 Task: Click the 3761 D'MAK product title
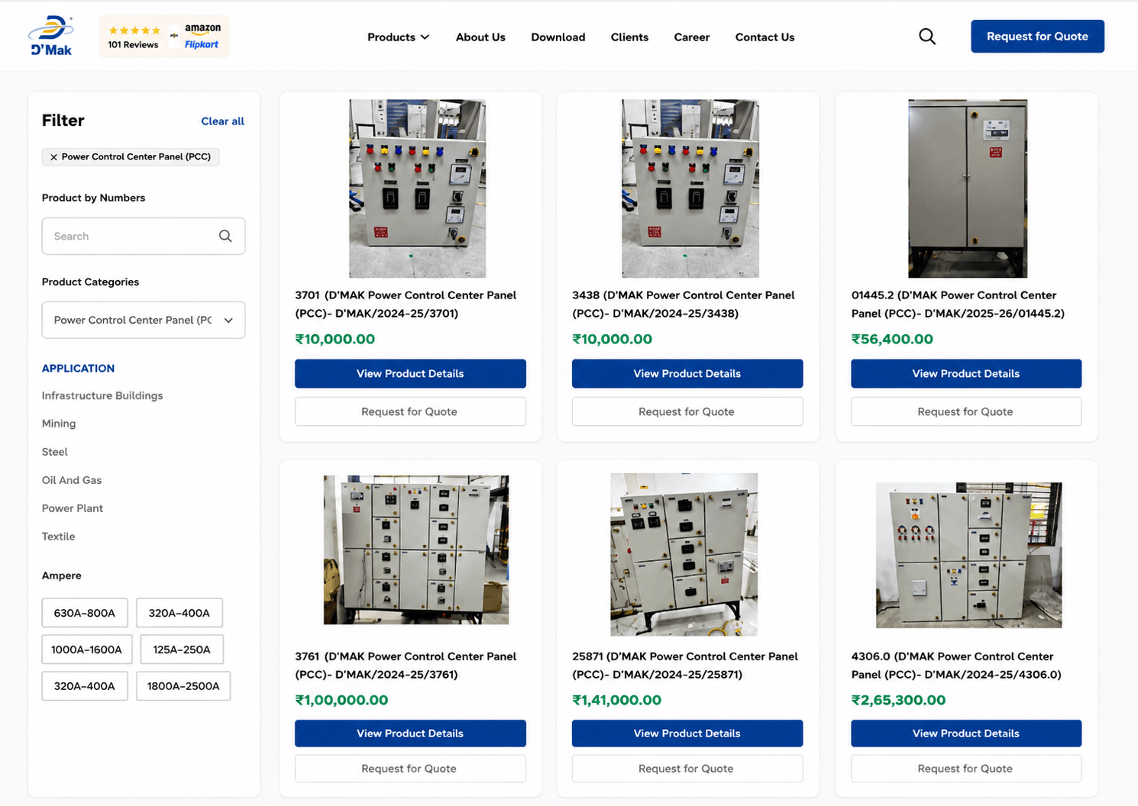point(406,665)
